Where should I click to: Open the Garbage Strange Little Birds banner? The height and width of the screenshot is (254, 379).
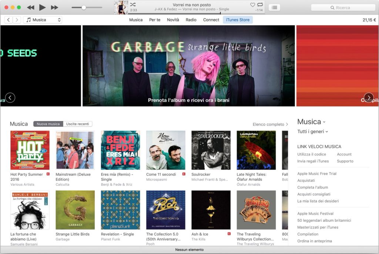point(188,66)
